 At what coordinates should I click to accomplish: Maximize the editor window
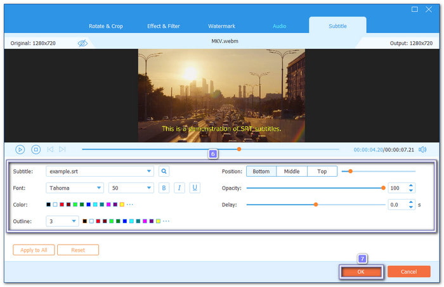(x=415, y=10)
